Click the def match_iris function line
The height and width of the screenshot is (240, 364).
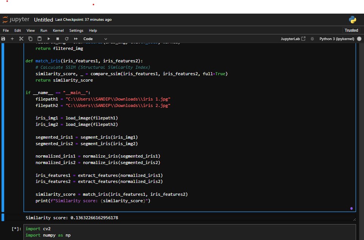point(84,61)
